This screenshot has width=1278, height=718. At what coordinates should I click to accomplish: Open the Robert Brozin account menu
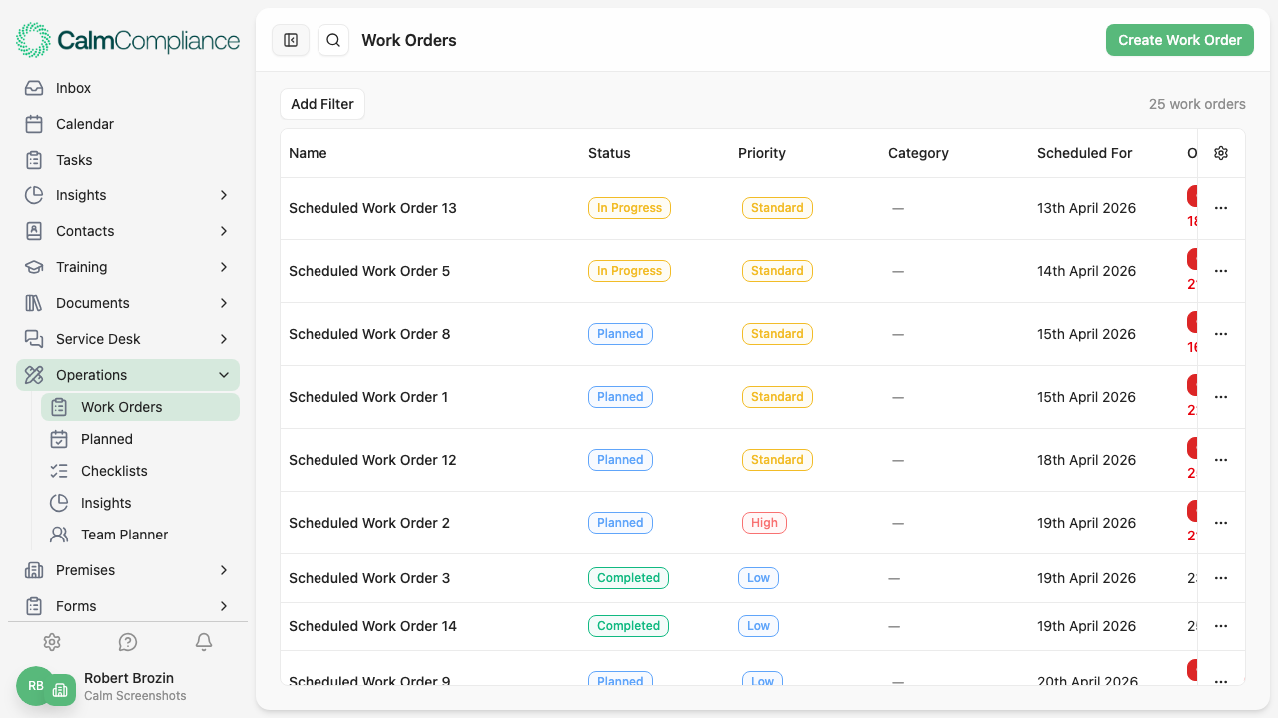point(128,686)
